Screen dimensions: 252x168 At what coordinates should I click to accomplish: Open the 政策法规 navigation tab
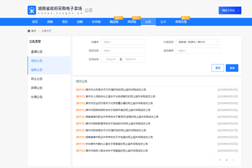181,22
